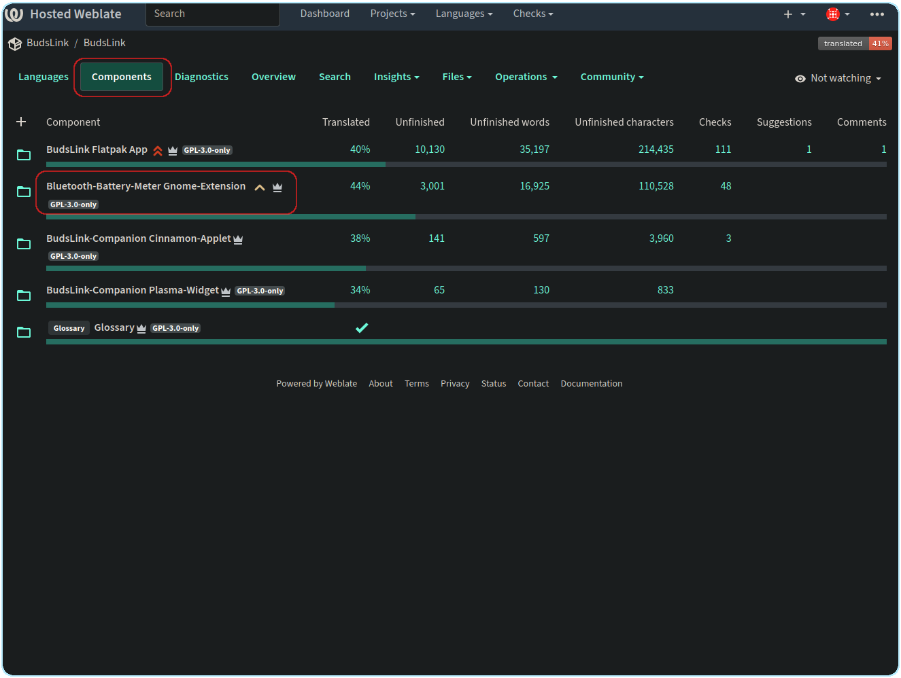The image size is (901, 678).
Task: Click crown icon beside BudsLink Flatpak App
Action: tap(173, 150)
